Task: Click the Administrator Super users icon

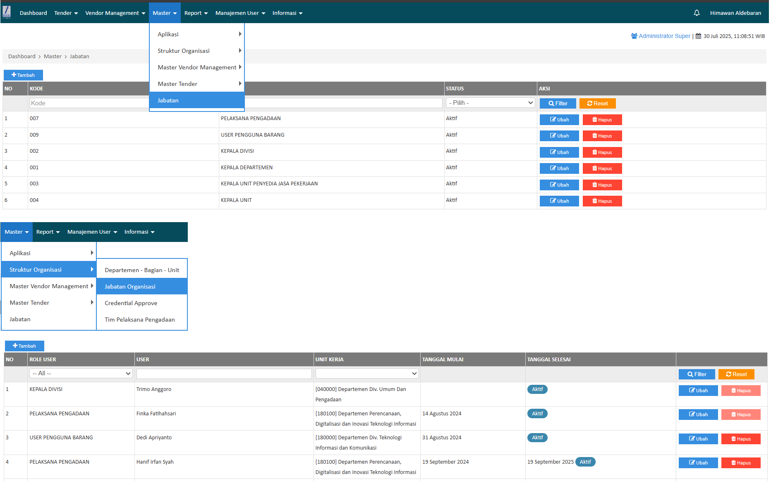Action: tap(634, 36)
